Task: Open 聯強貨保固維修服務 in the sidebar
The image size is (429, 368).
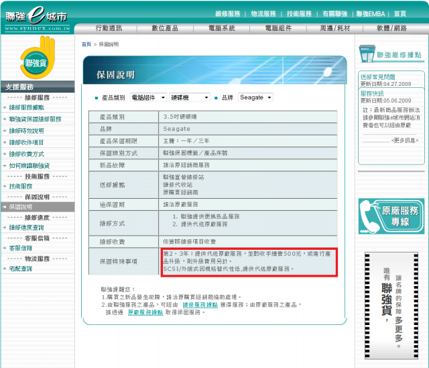Action: [x=36, y=119]
